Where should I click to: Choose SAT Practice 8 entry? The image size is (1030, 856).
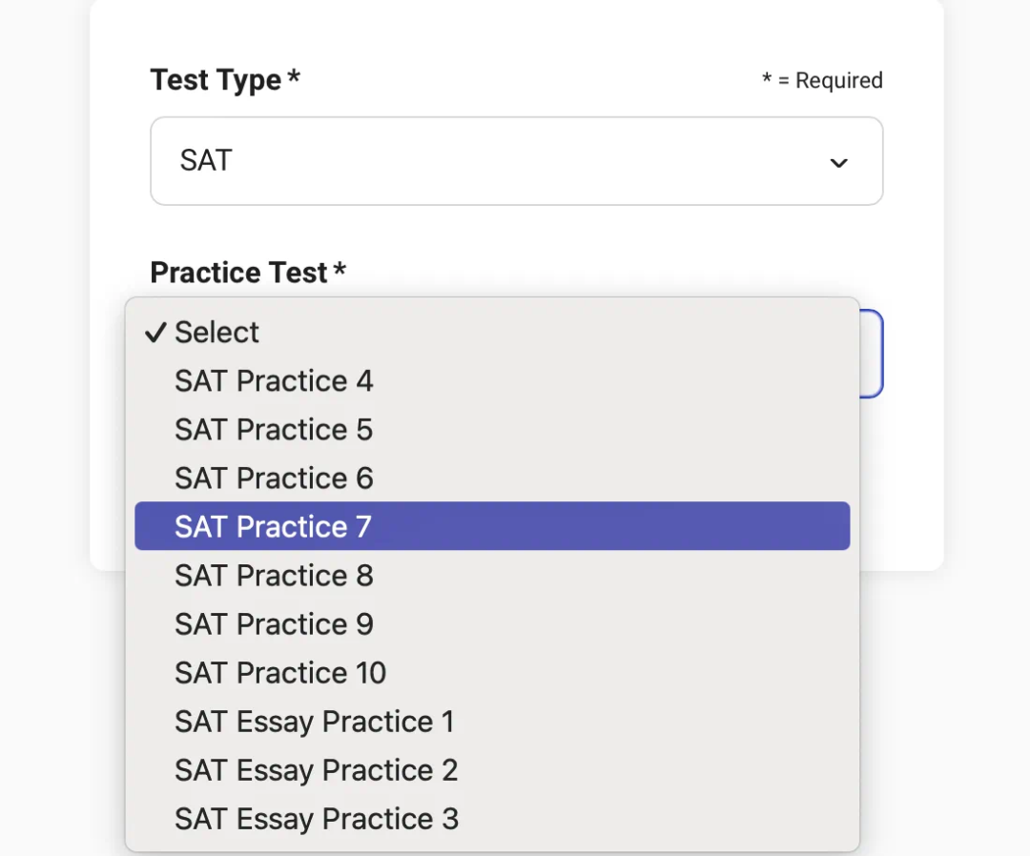274,576
